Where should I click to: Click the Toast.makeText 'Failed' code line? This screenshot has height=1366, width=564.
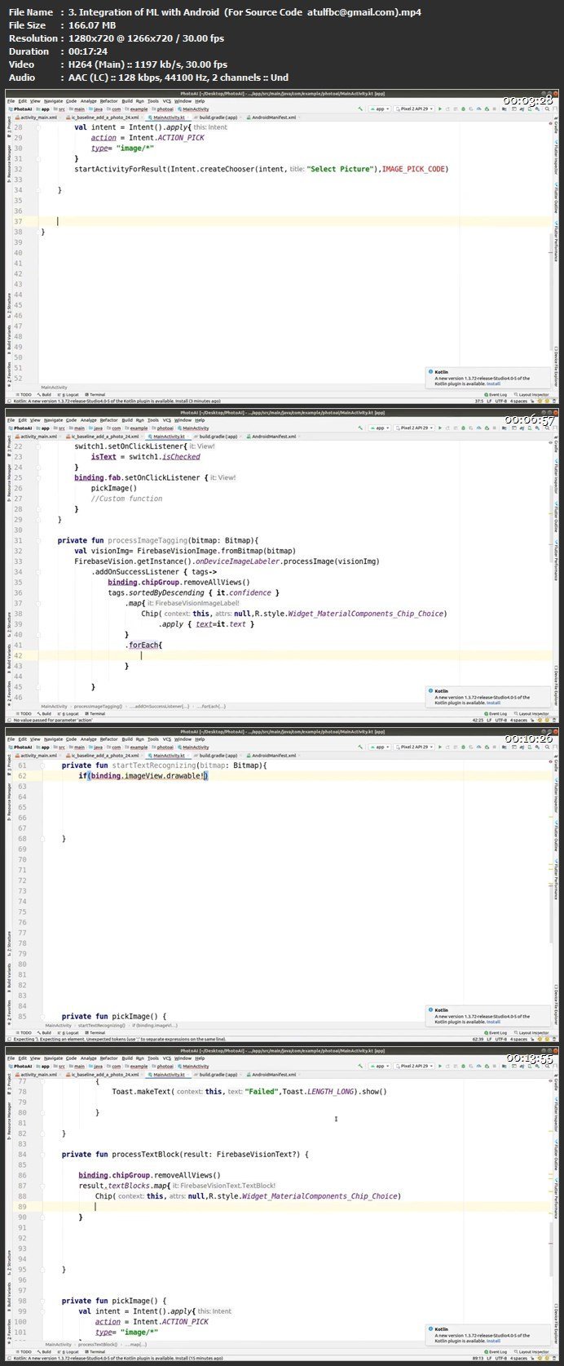pyautogui.click(x=249, y=1091)
